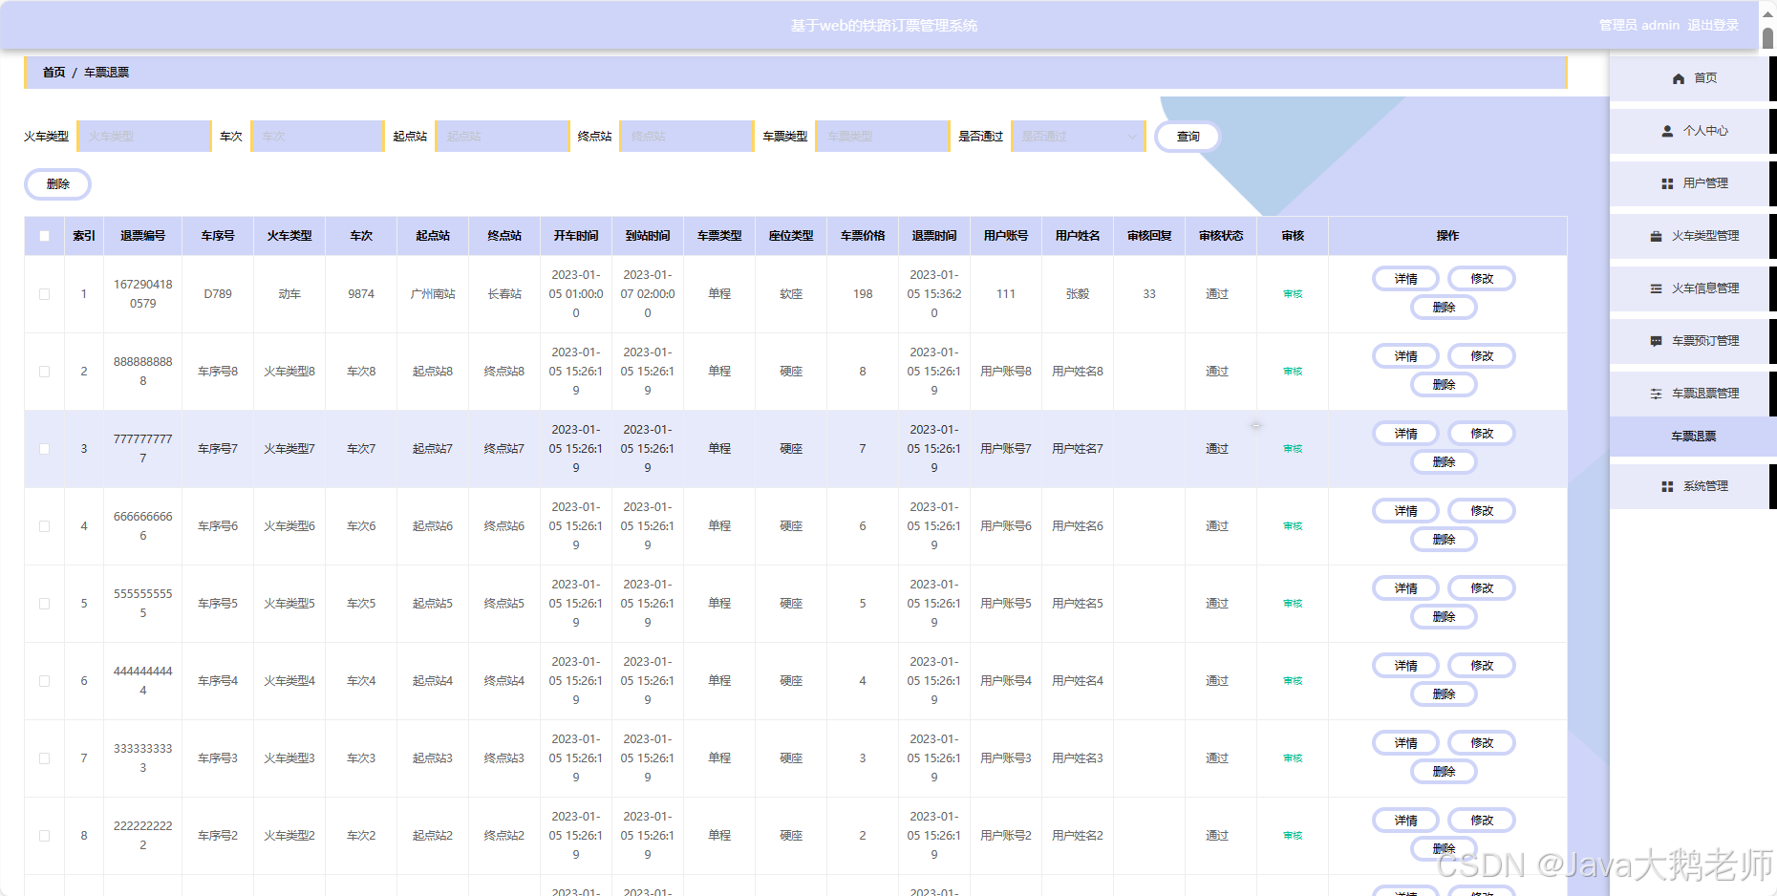Click 删除 for row 车序号6
Image resolution: width=1777 pixels, height=896 pixels.
[x=1444, y=540]
